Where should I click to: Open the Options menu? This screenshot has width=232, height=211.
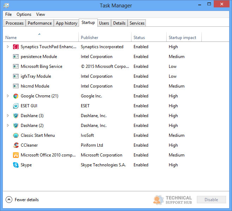click(24, 14)
